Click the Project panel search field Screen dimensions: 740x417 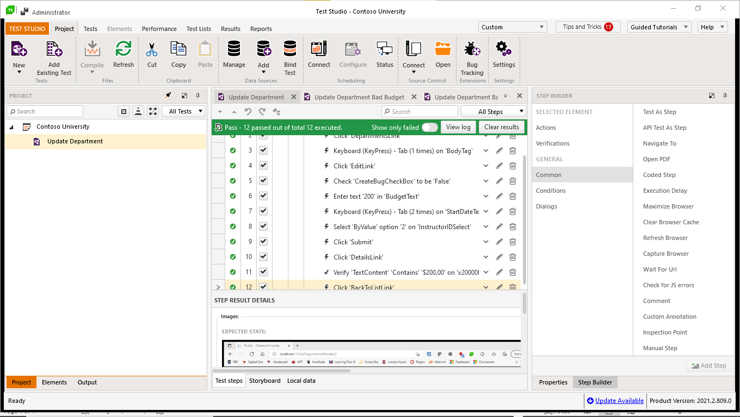coord(45,111)
